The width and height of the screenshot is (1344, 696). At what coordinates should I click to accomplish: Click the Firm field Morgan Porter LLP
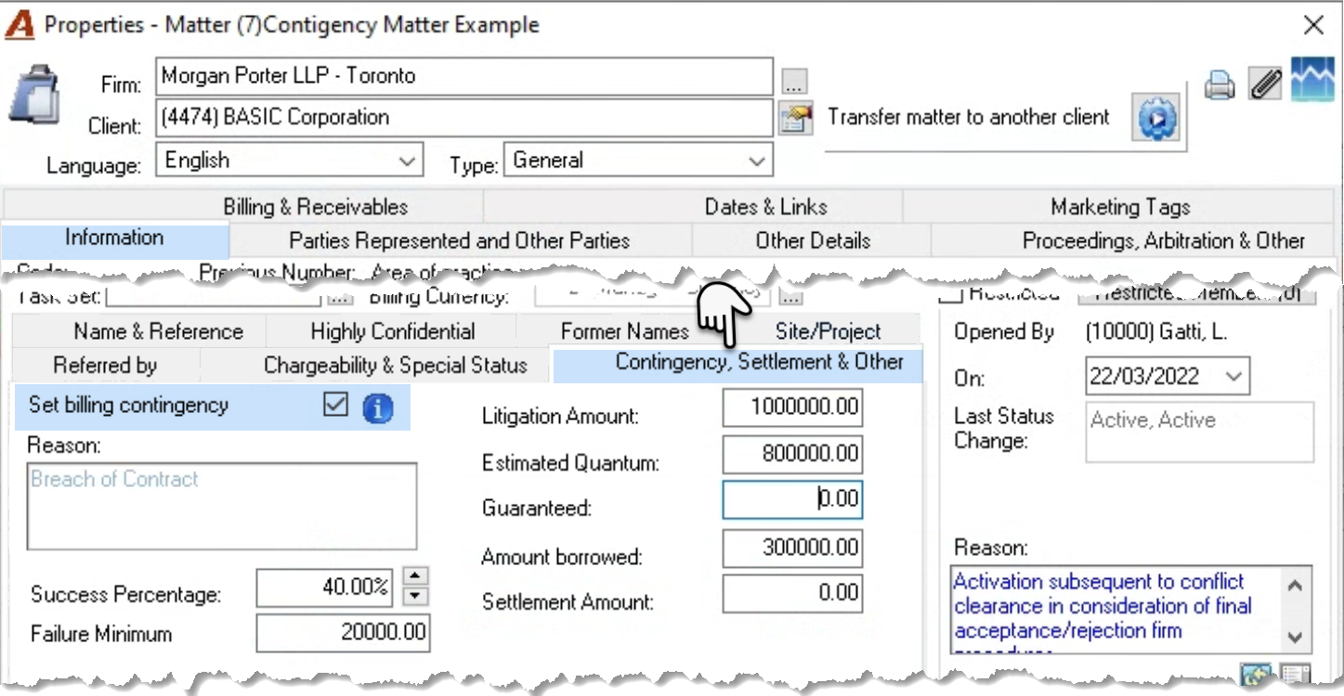tap(464, 76)
